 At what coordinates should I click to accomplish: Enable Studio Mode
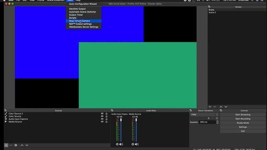click(x=243, y=123)
